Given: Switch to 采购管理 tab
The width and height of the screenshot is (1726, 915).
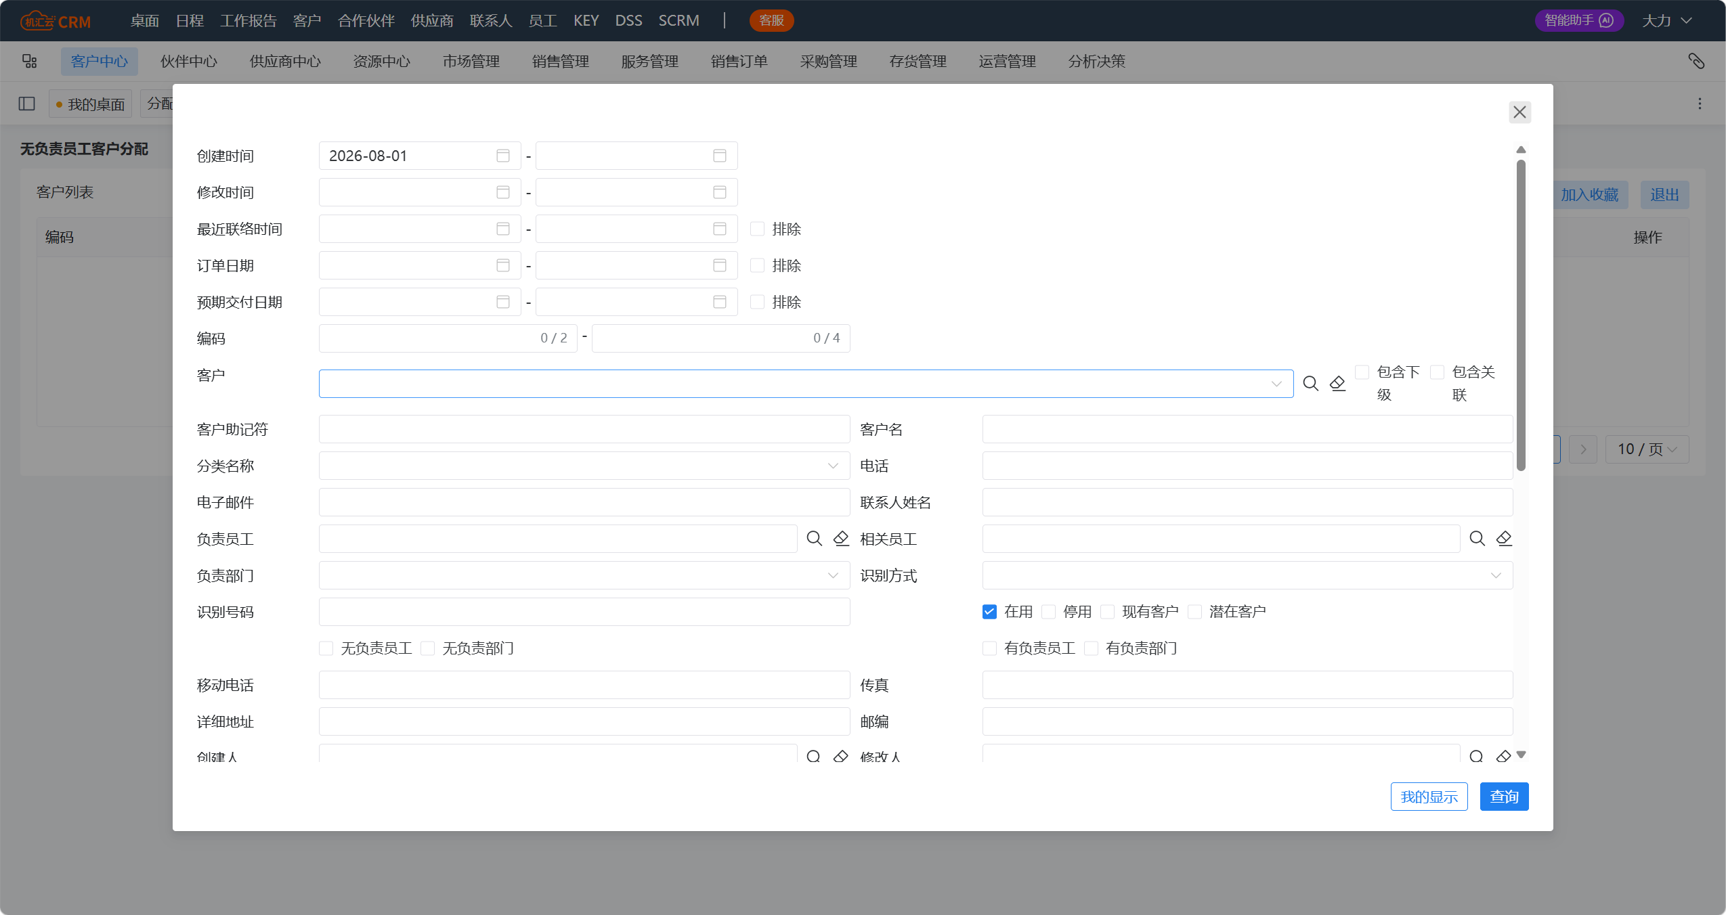Looking at the screenshot, I should [x=829, y=62].
